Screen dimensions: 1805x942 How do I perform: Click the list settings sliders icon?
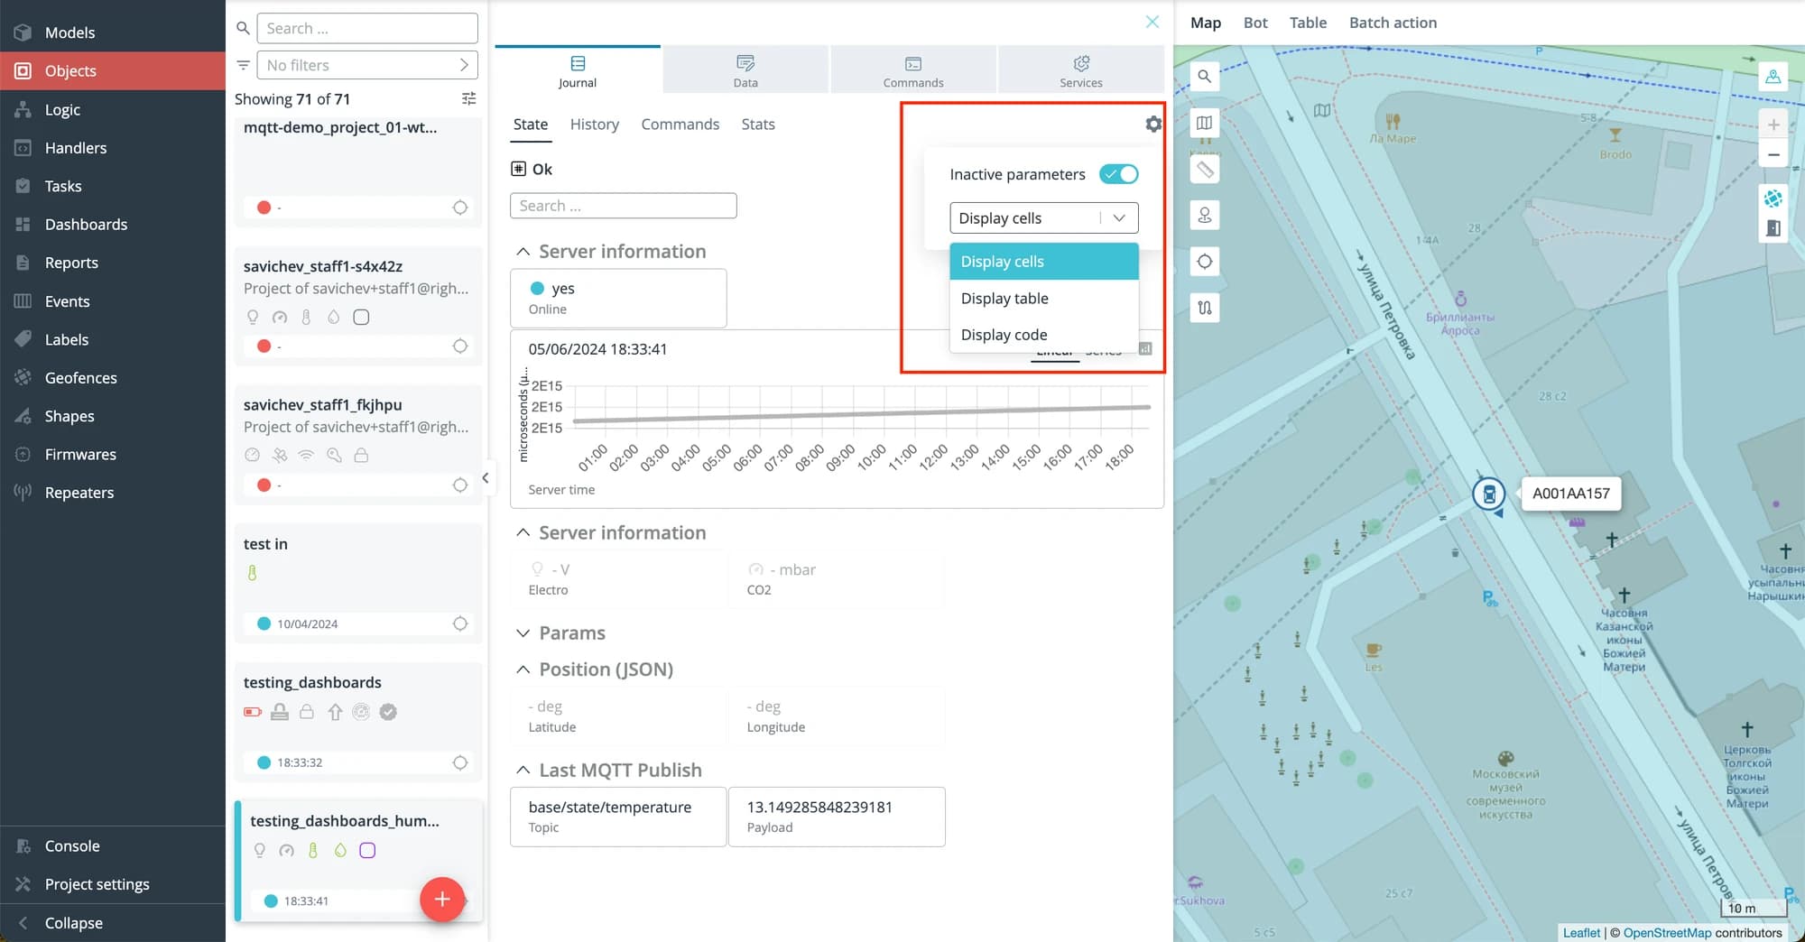tap(468, 99)
